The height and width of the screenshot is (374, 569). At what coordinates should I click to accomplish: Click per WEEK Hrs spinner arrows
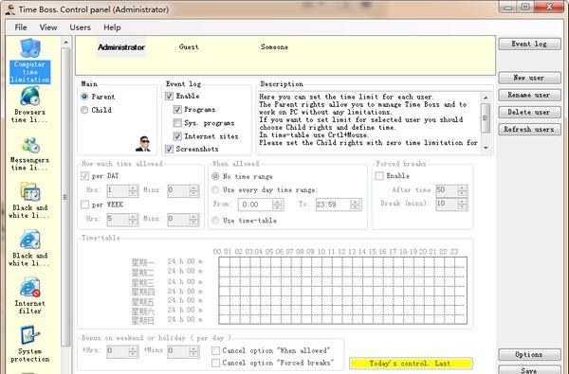[133, 220]
